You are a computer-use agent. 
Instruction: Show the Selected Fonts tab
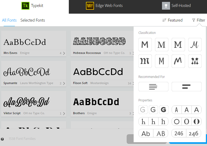33,20
